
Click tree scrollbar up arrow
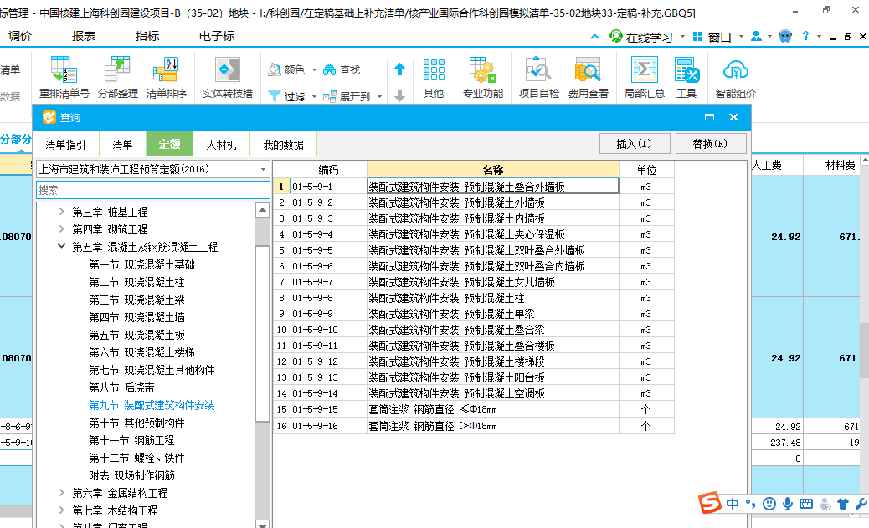point(262,210)
